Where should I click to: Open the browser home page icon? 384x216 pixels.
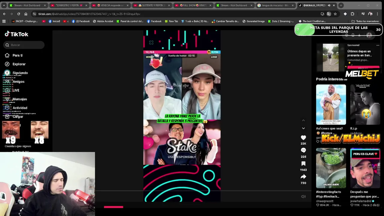coord(26,14)
